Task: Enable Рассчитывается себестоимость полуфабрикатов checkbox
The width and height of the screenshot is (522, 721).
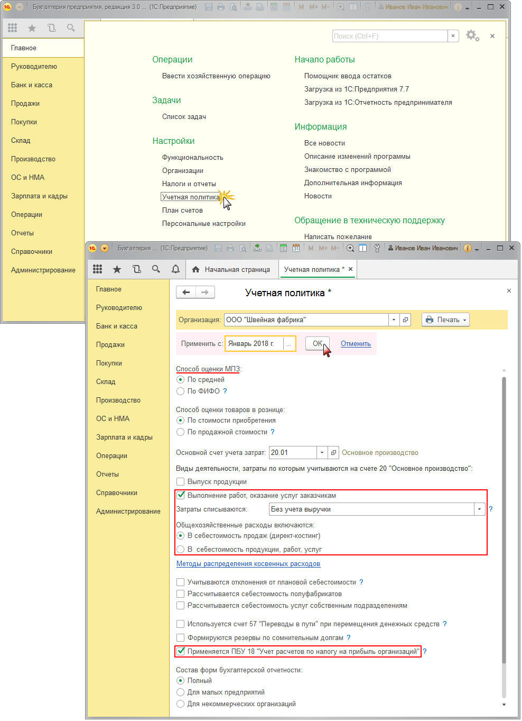Action: click(181, 594)
